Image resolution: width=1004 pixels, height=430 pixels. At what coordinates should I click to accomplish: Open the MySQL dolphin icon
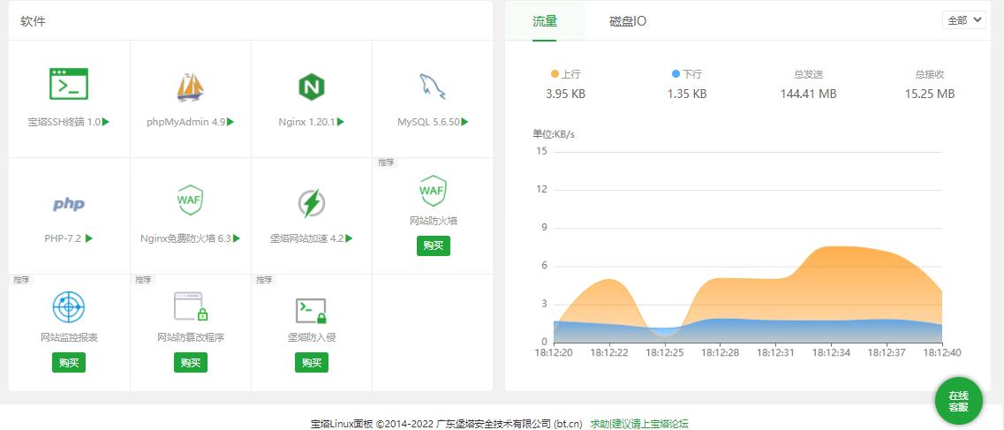[432, 87]
